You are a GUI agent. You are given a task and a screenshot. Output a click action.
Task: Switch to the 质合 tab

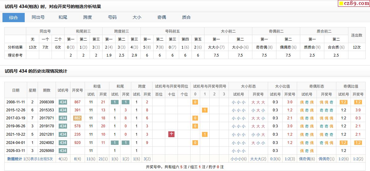coord(186,18)
